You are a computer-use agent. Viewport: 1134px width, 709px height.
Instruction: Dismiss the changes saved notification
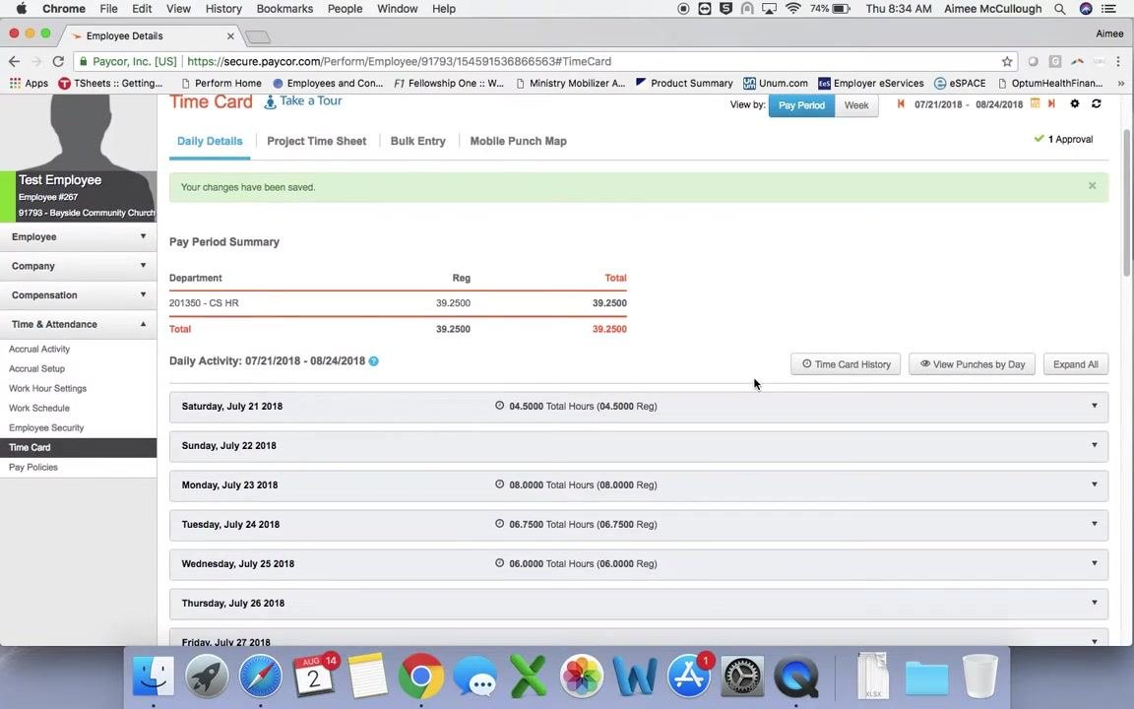tap(1092, 186)
